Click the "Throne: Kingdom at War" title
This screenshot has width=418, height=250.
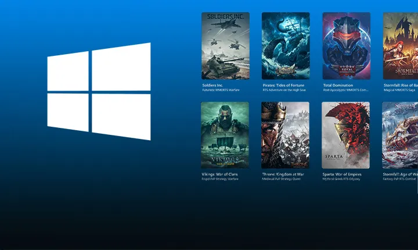284,174
